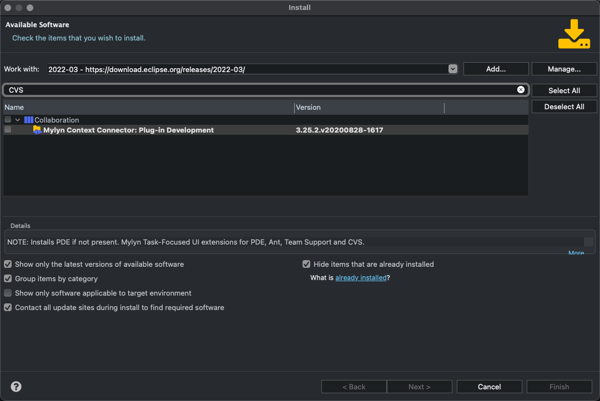Viewport: 600px width, 401px height.
Task: Clear the CVS filter text
Action: (521, 90)
